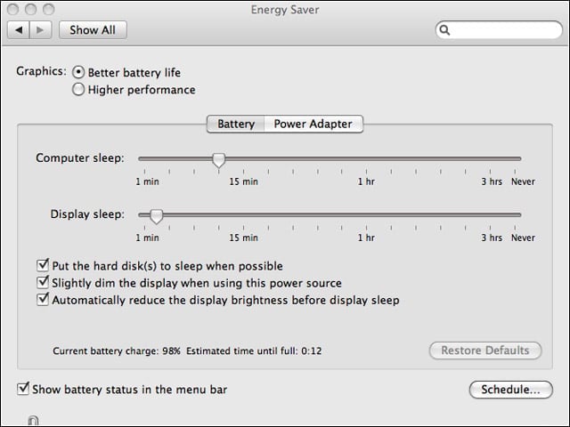570x427 pixels.
Task: Click 3 hrs on the Display sleep scale
Action: (492, 238)
